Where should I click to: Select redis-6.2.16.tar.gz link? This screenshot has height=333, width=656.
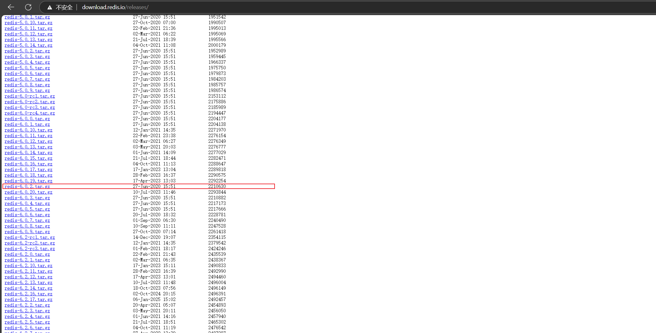[29, 294]
